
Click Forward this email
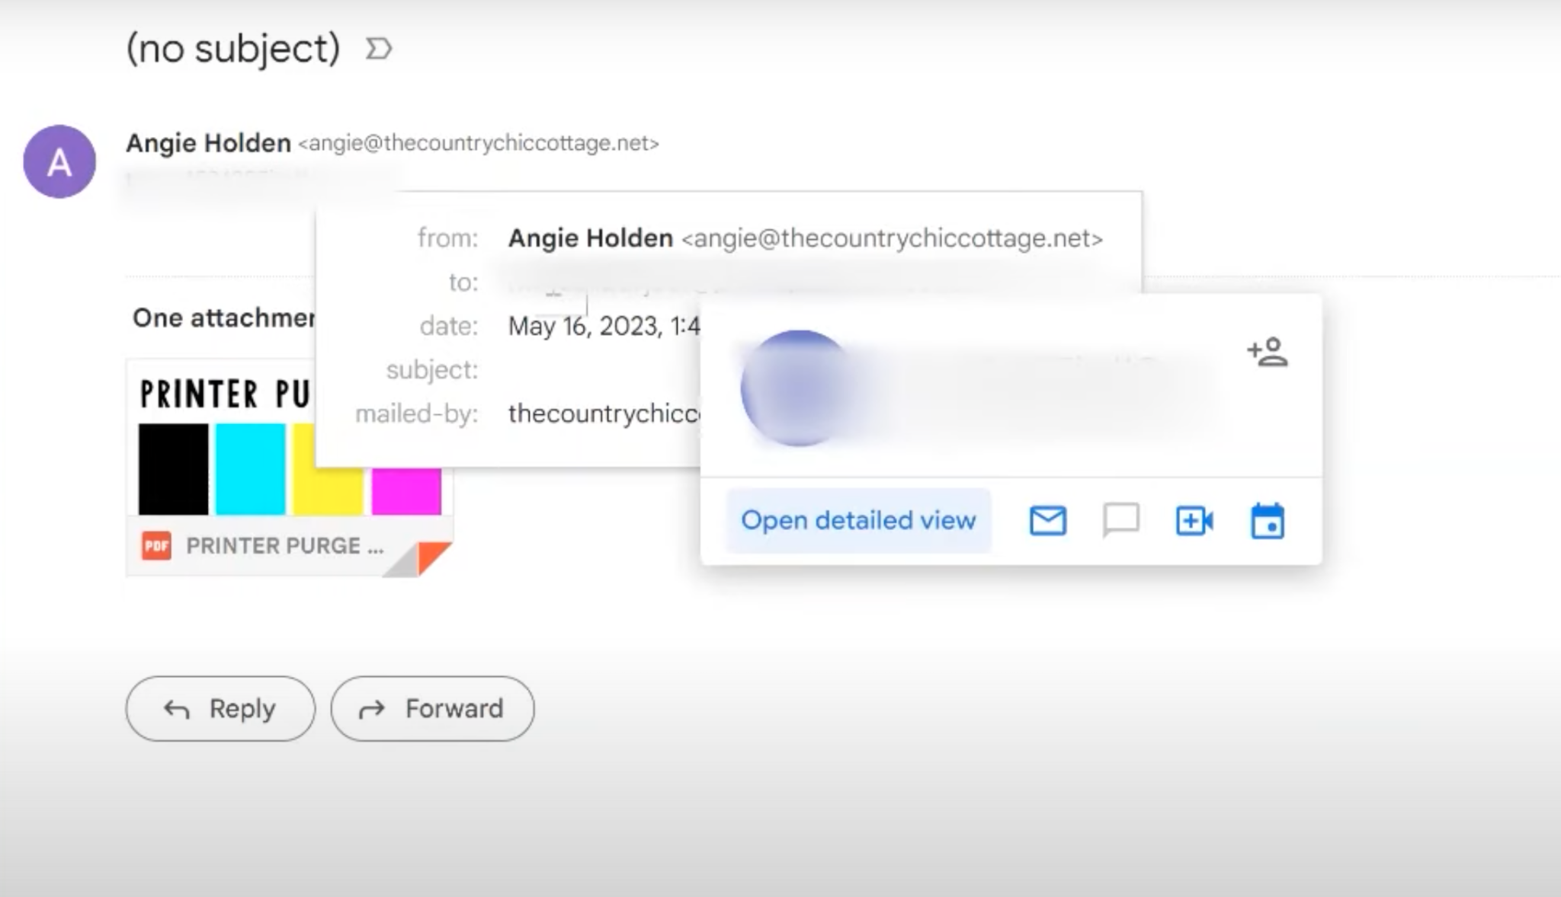coord(432,708)
